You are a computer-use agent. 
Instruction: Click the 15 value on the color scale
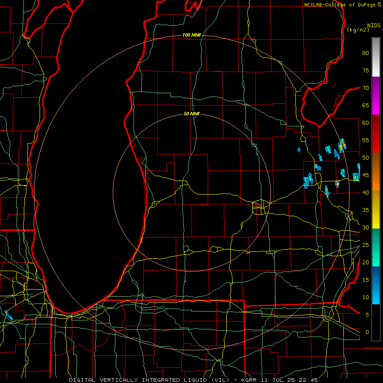tap(366, 280)
